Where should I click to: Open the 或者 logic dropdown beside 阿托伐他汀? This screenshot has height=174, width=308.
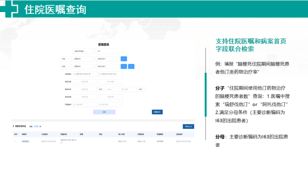point(66,66)
